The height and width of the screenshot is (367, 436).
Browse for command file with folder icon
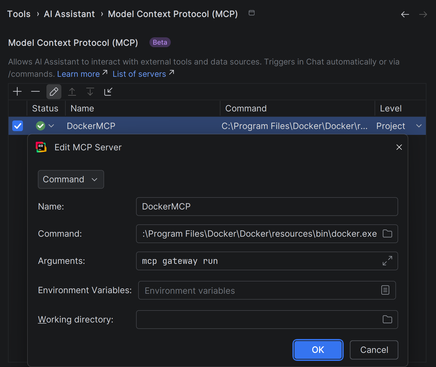(x=387, y=233)
